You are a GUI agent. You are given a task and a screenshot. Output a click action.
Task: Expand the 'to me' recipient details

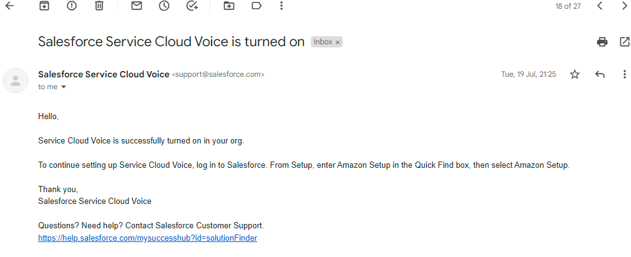pyautogui.click(x=63, y=87)
